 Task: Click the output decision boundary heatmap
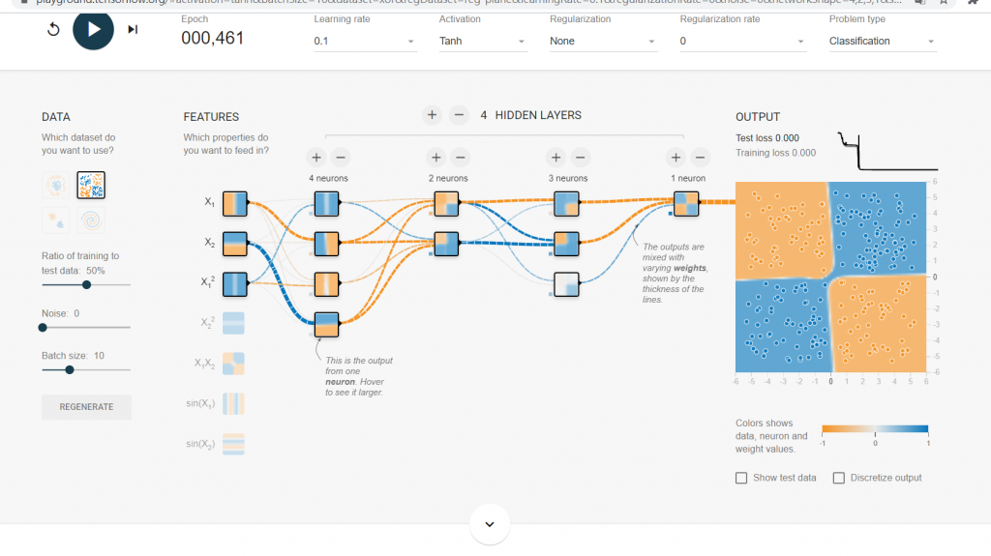pos(830,277)
